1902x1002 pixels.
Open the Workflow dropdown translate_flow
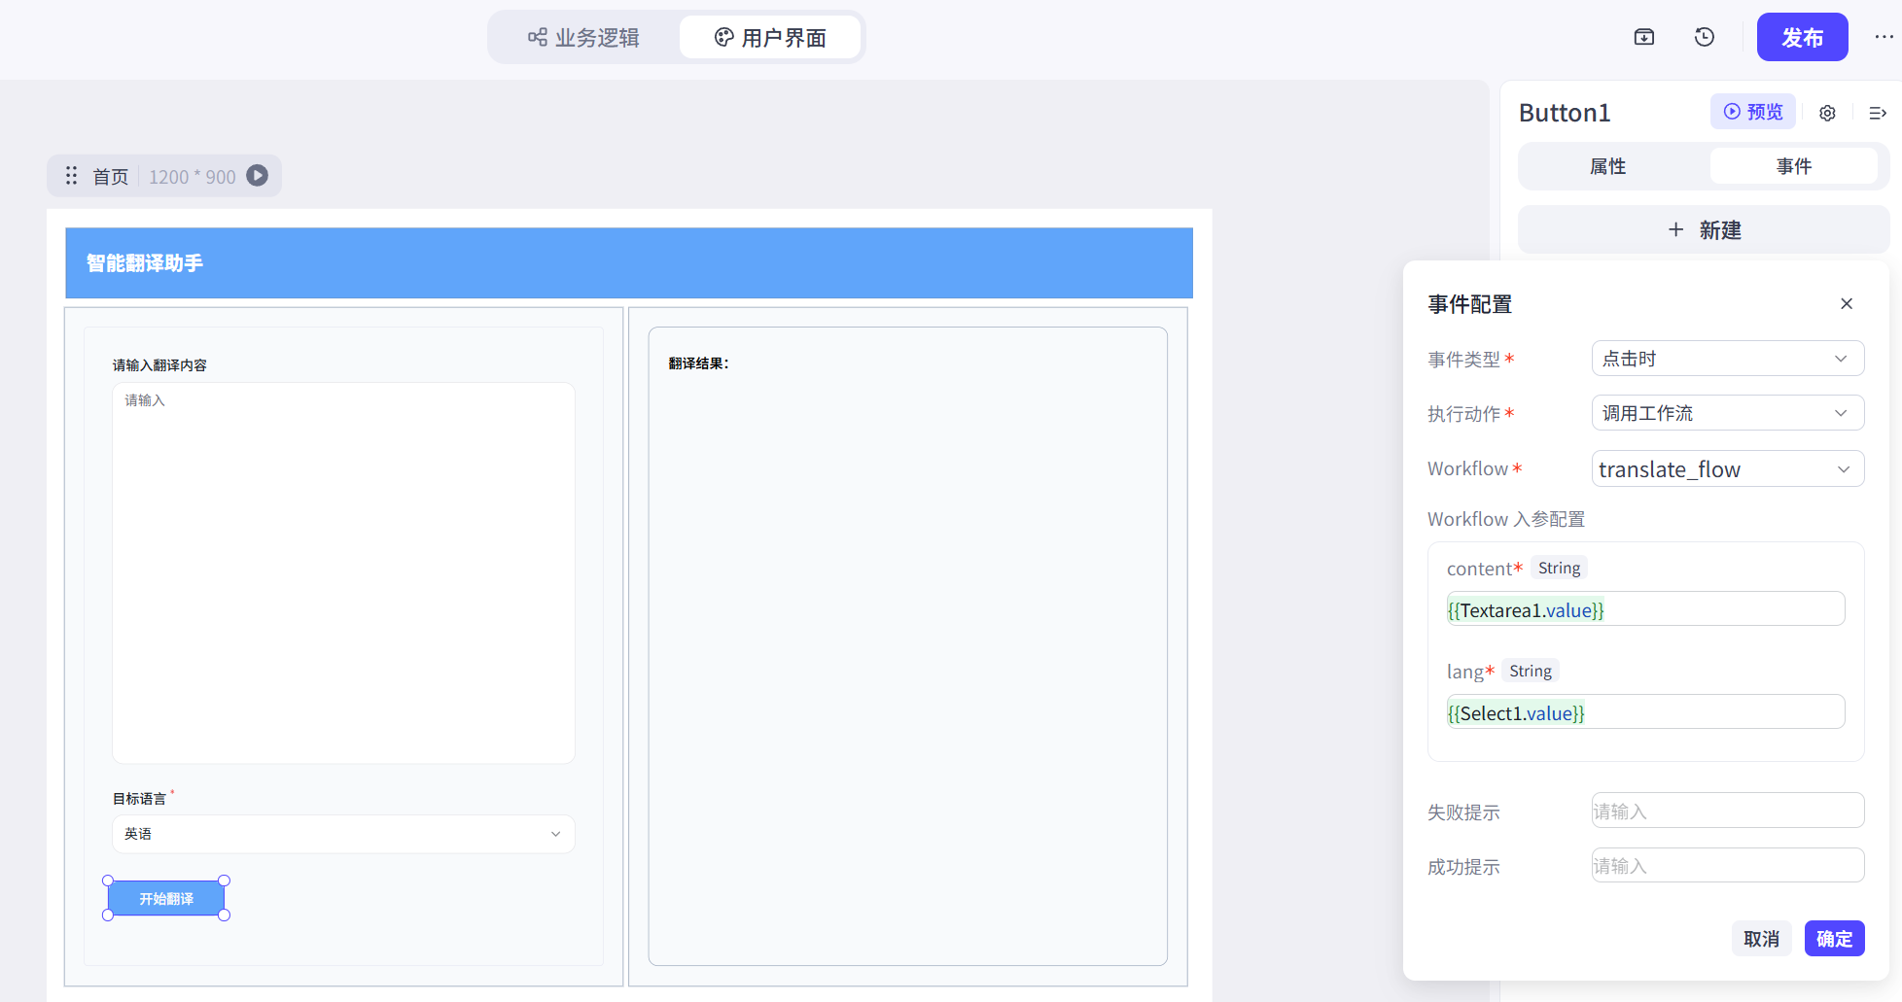(1727, 468)
